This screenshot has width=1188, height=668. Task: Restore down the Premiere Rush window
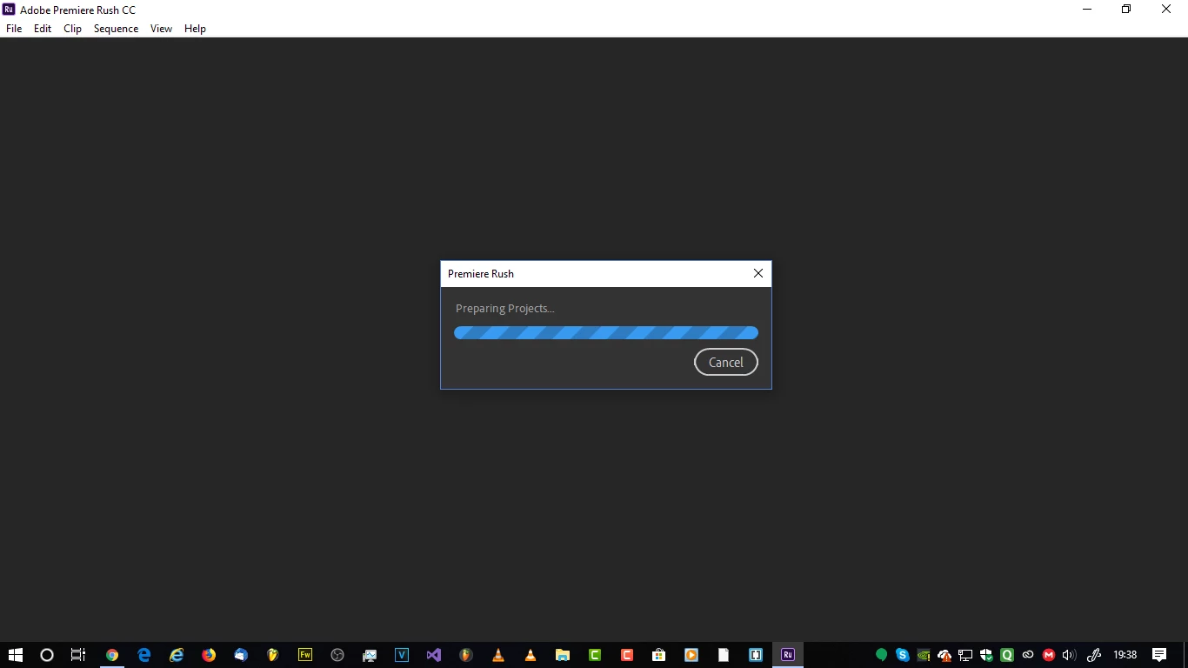click(x=1126, y=10)
